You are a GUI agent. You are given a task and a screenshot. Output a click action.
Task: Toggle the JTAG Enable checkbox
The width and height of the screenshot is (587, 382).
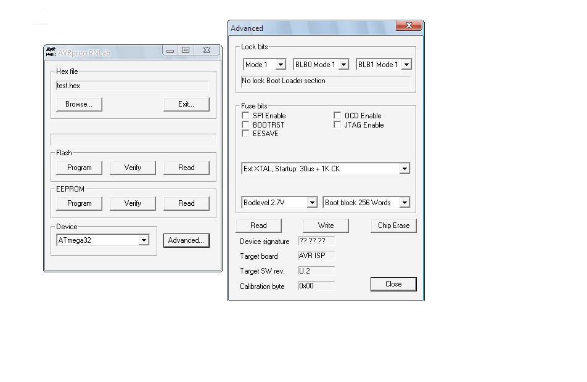337,124
